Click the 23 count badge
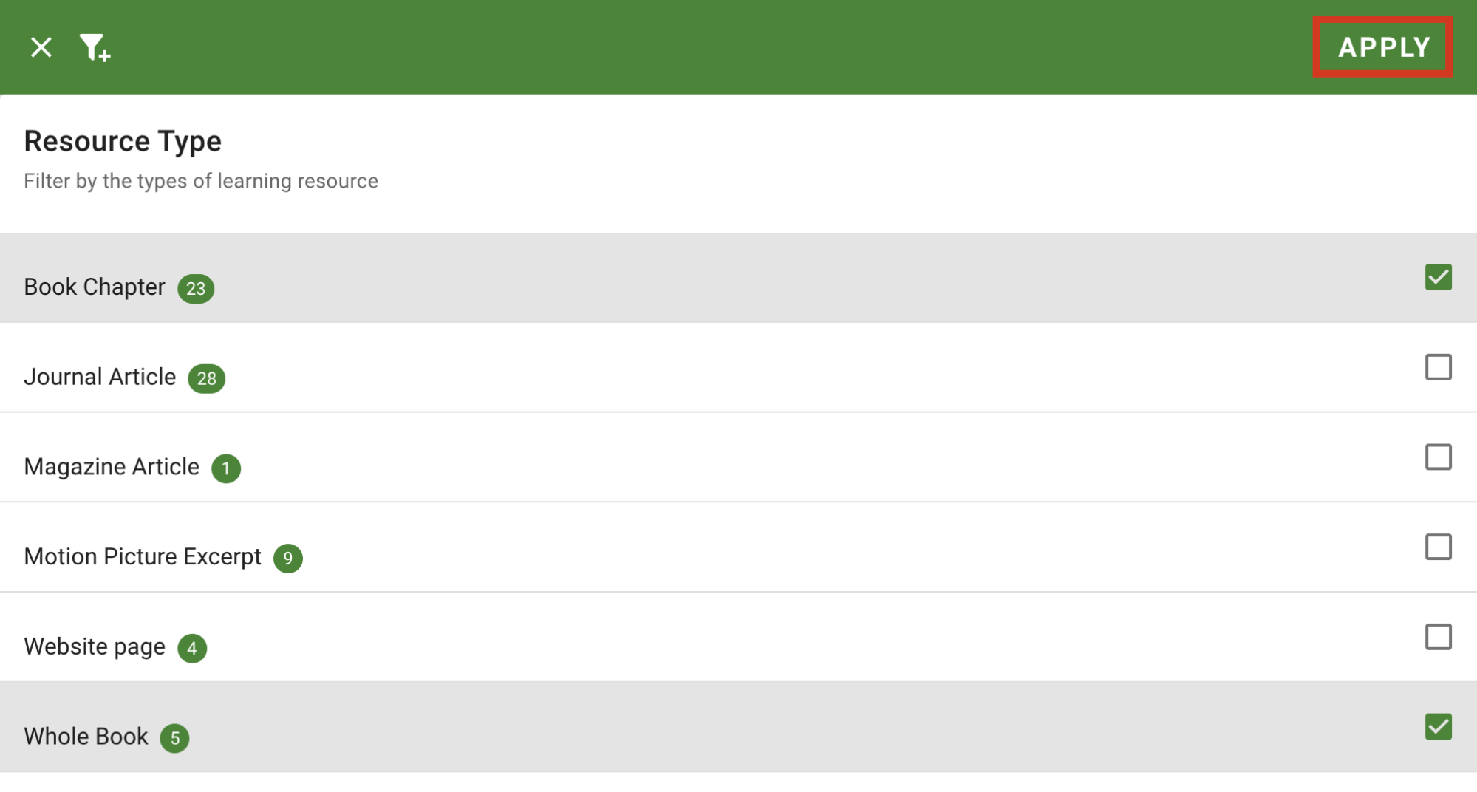 [196, 288]
